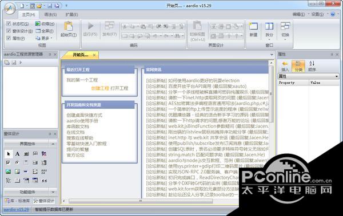Click the 全屏 fullscreen ribbon icon
This screenshot has width=343, height=216.
(x=45, y=31)
